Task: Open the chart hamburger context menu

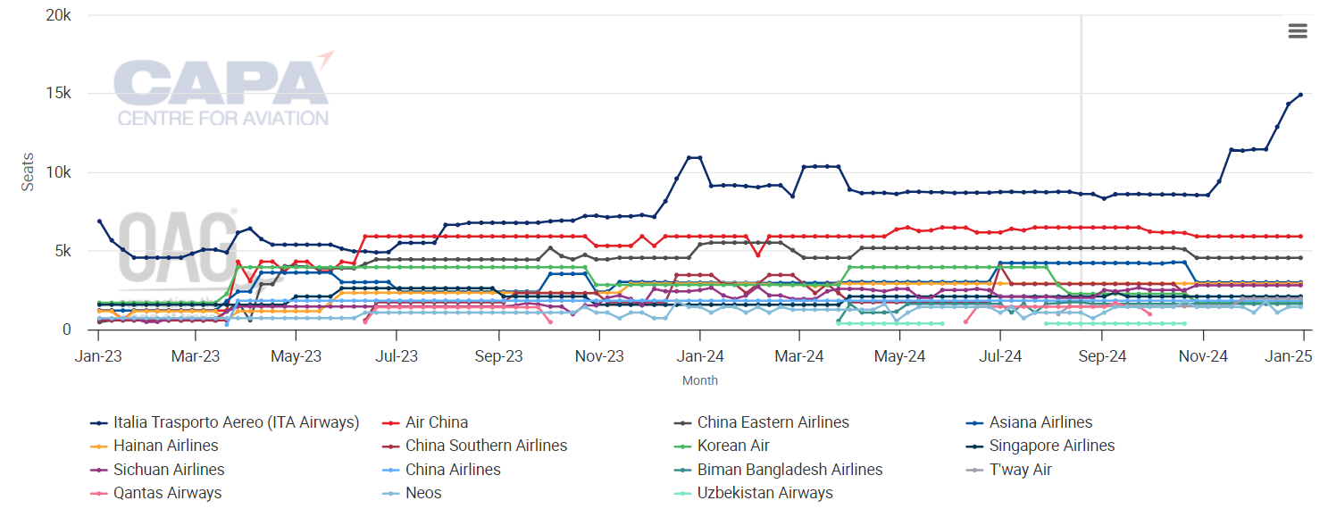Action: [1297, 31]
